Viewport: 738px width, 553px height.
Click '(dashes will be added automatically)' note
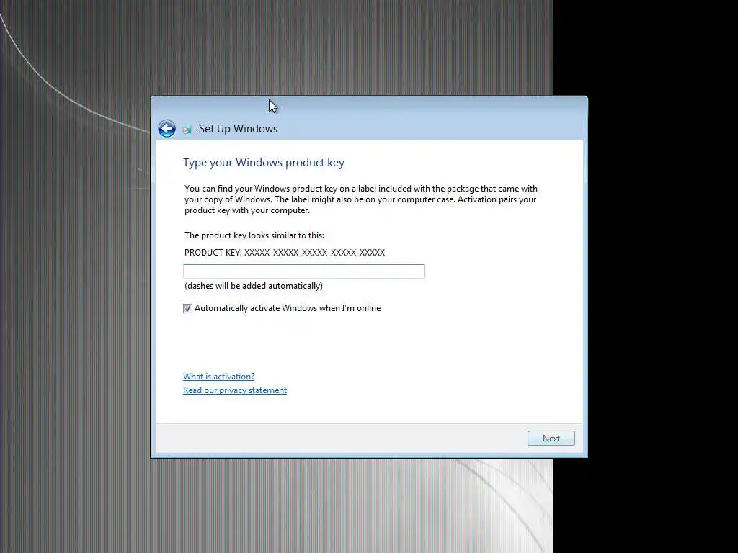254,286
